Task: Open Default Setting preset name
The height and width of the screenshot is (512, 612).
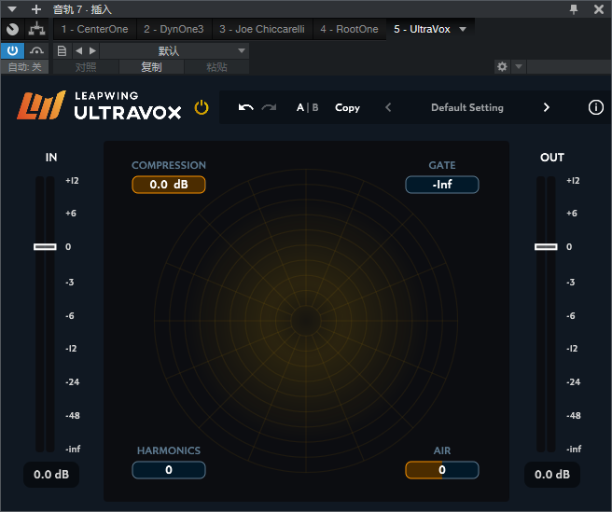Action: tap(467, 107)
